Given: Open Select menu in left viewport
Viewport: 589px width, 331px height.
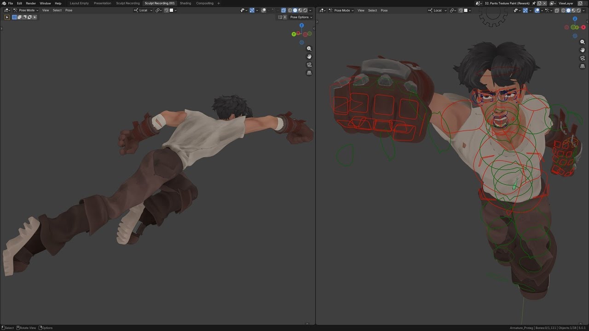Looking at the screenshot, I should pyautogui.click(x=57, y=10).
